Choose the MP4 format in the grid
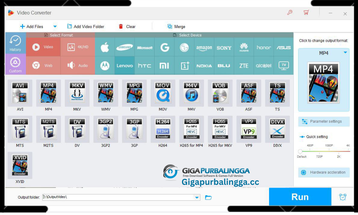Image resolution: width=358 pixels, height=215 pixels. click(x=49, y=93)
